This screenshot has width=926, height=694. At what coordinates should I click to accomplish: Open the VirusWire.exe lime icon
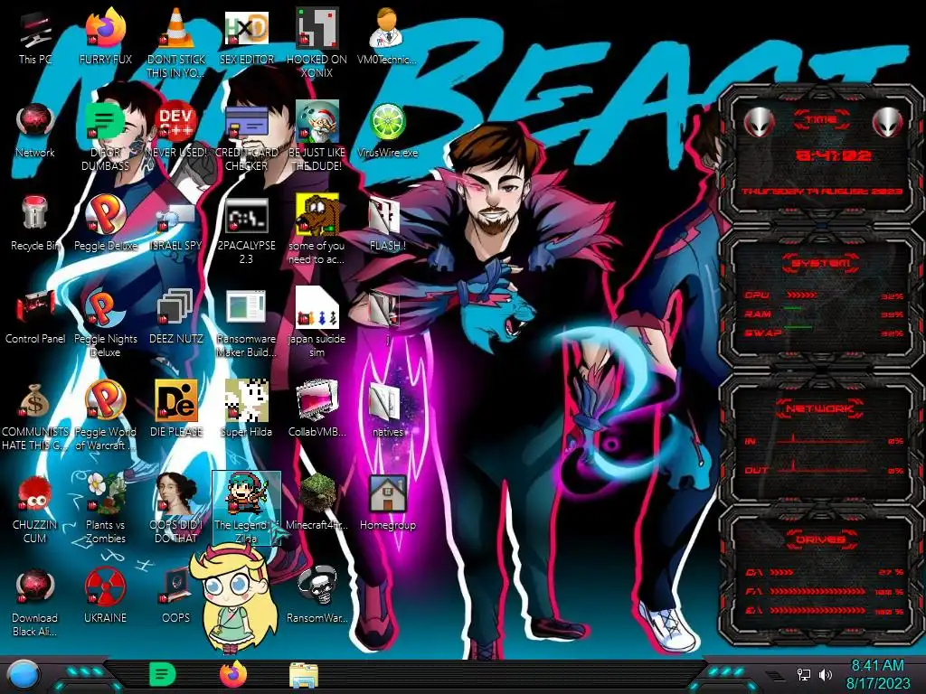387,122
